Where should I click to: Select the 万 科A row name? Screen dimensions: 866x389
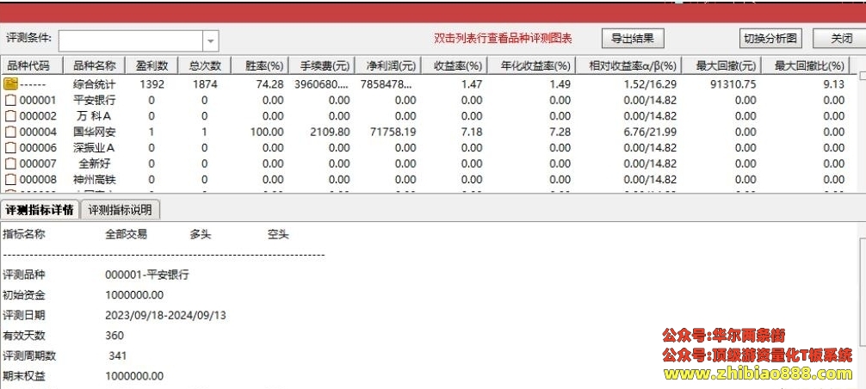pyautogui.click(x=95, y=116)
